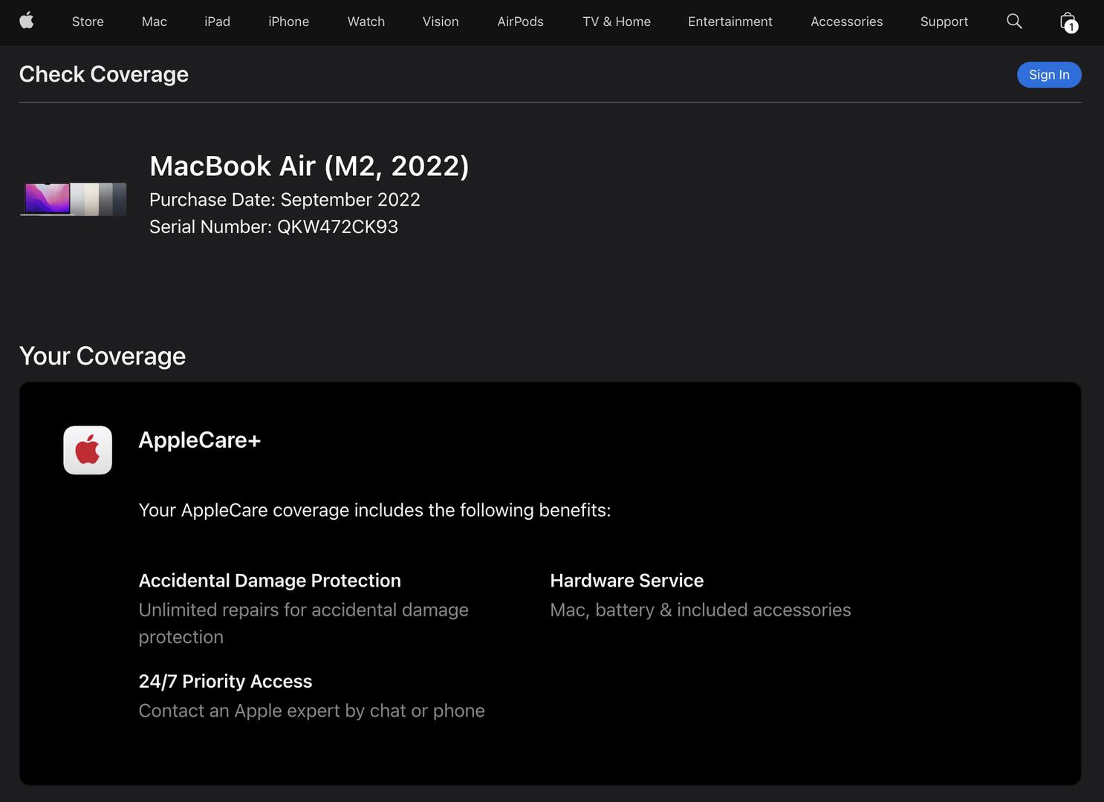The width and height of the screenshot is (1104, 802).
Task: Open the shopping bag icon
Action: coord(1068,22)
